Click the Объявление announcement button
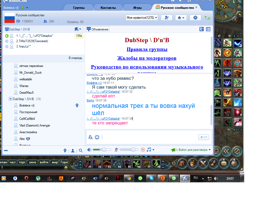This screenshot has height=205, width=273. [98, 29]
